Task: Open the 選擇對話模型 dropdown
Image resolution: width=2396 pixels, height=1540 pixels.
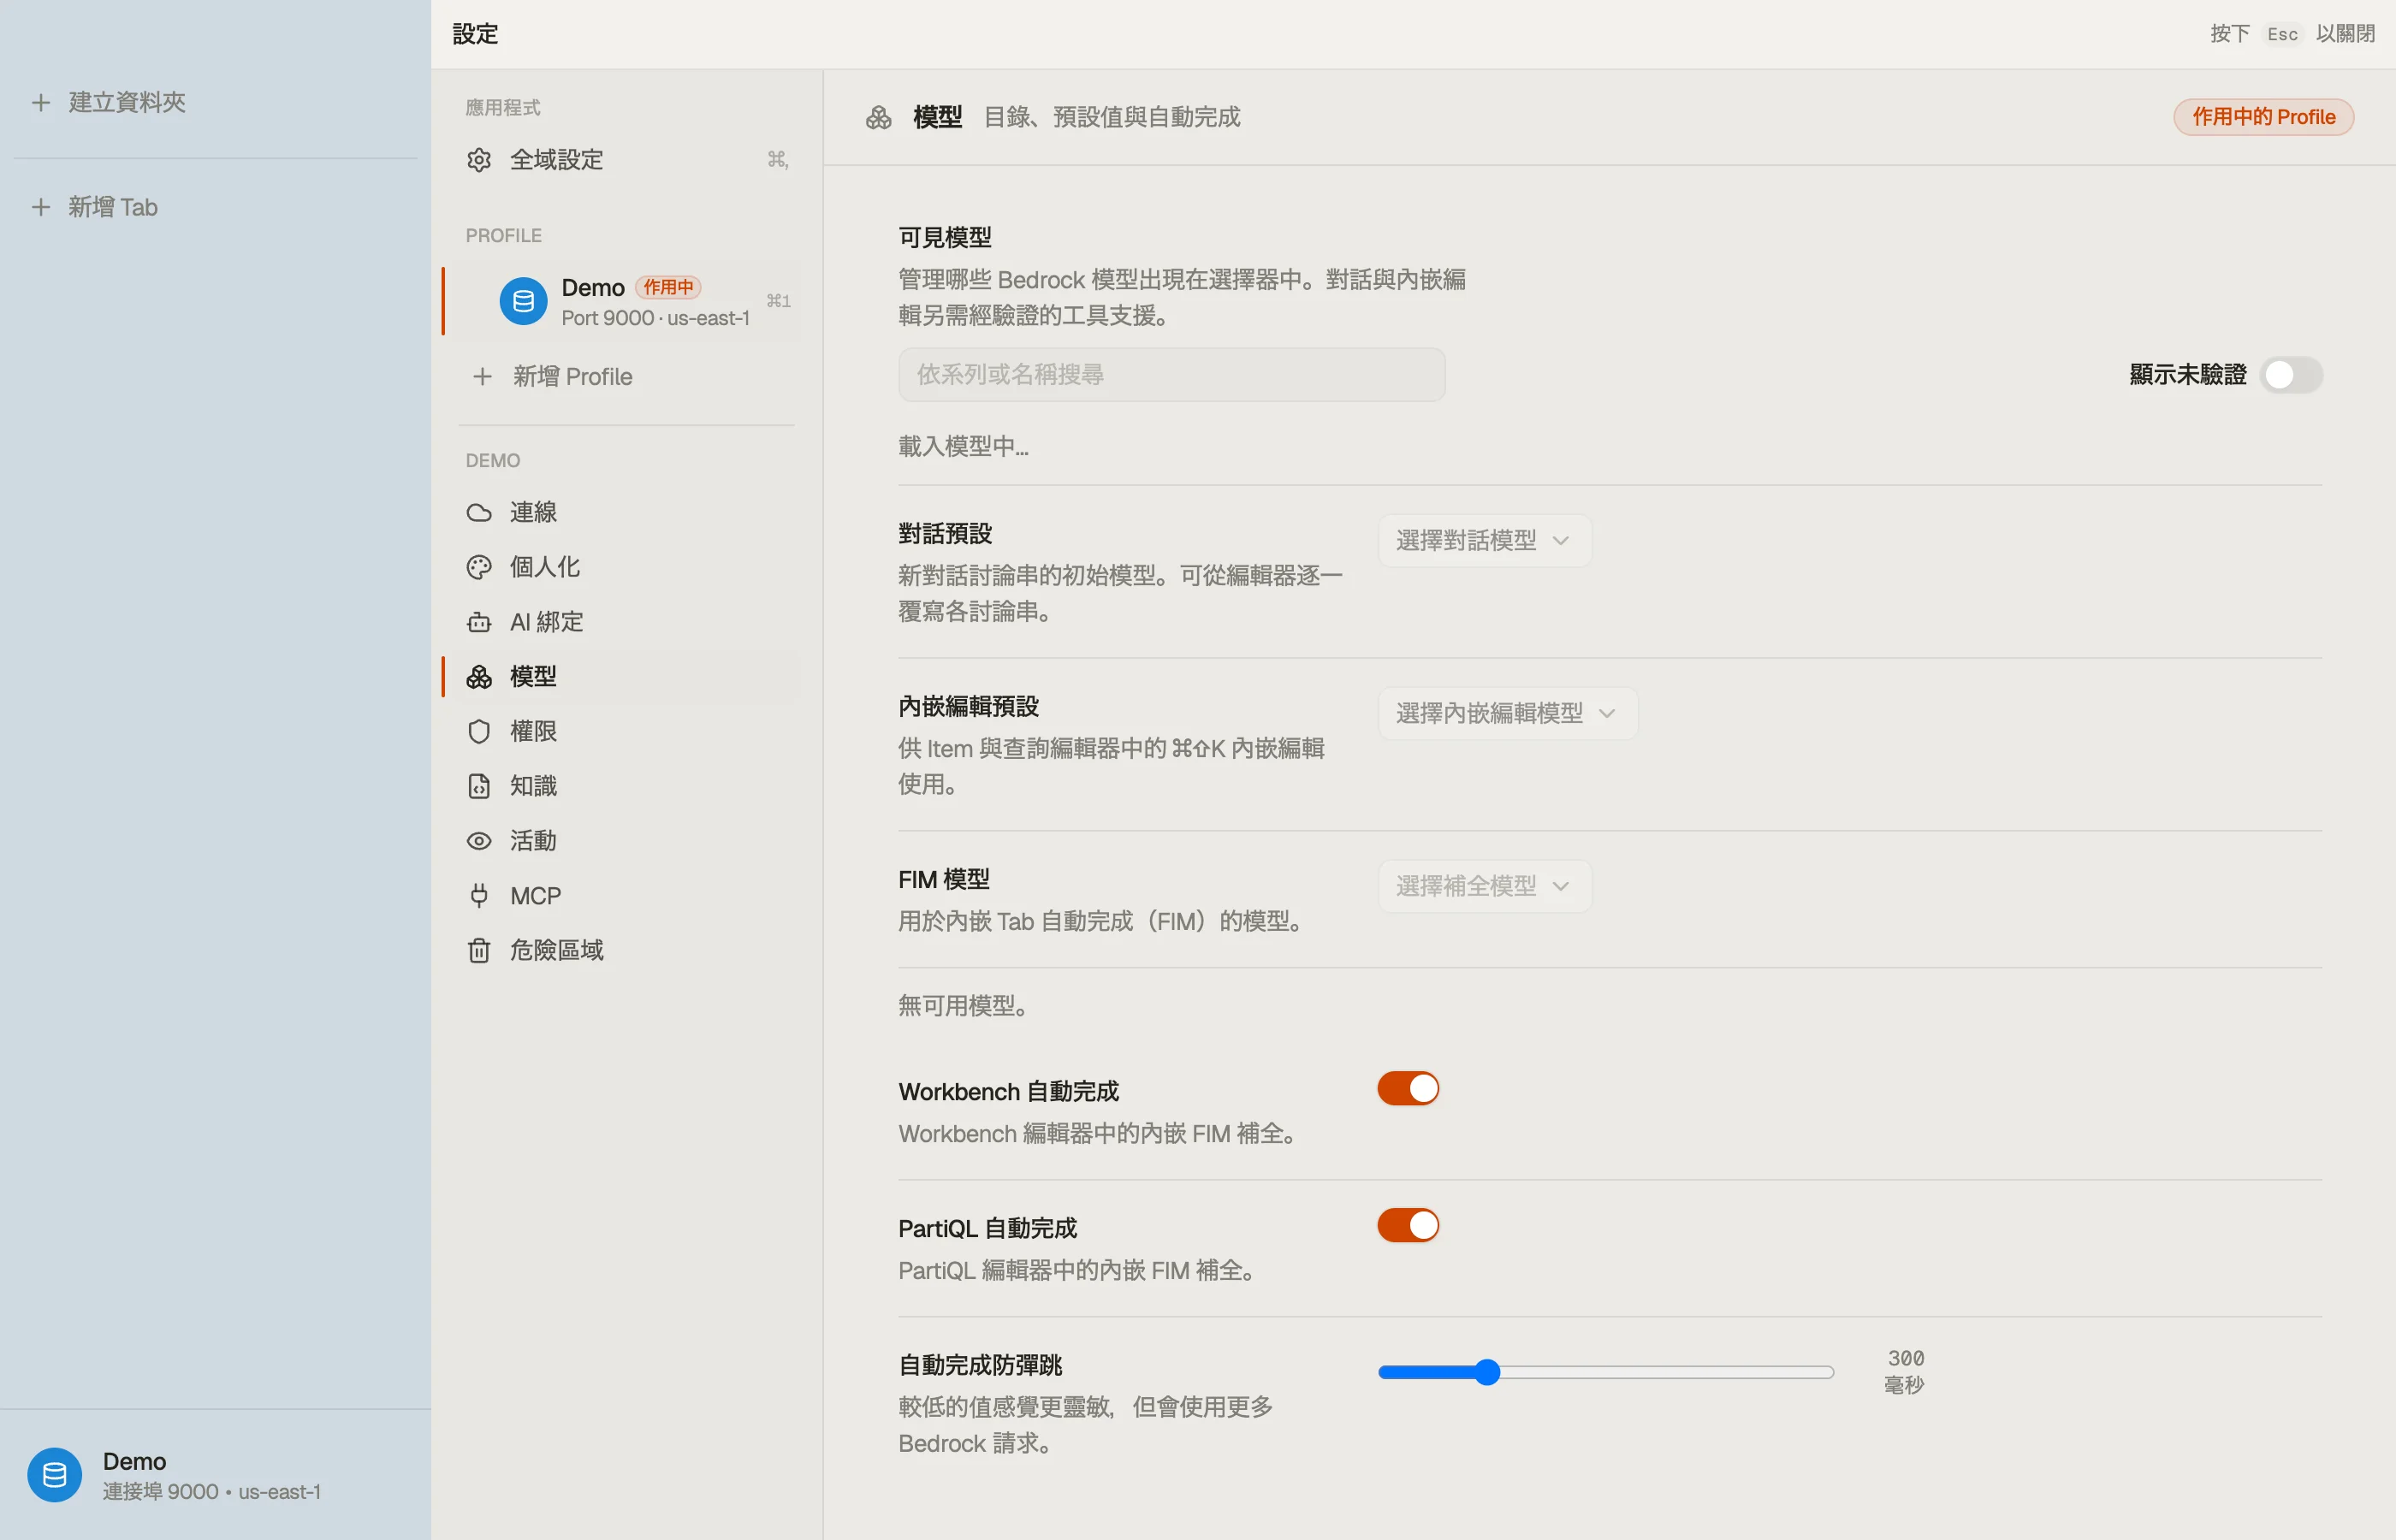Action: (1484, 541)
